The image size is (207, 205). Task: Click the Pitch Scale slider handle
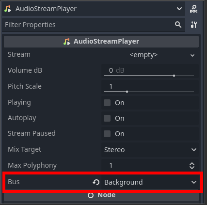tap(127, 92)
